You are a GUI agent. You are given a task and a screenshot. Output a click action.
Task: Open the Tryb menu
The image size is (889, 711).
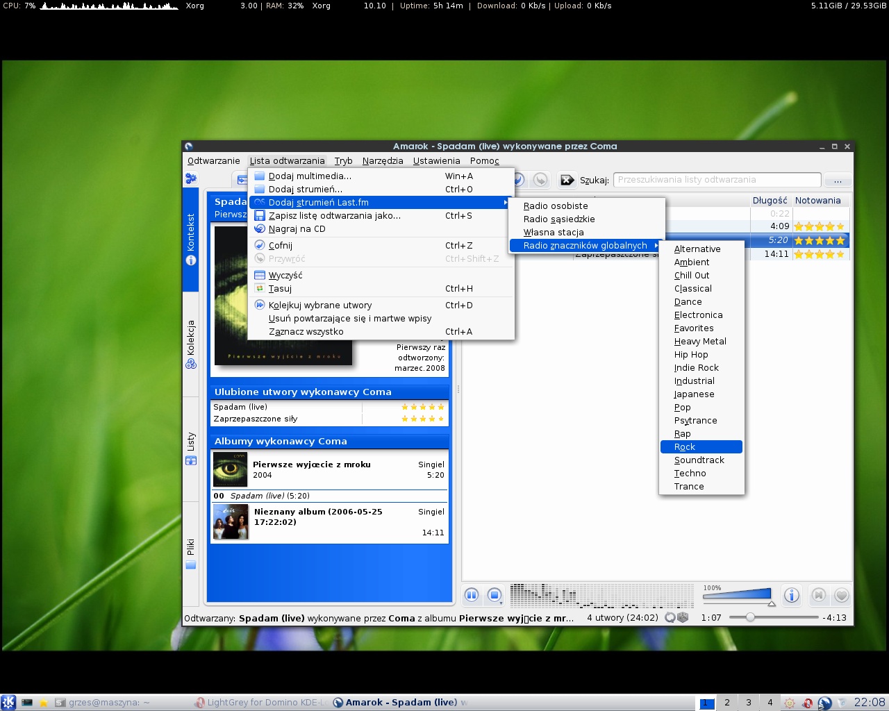(343, 160)
